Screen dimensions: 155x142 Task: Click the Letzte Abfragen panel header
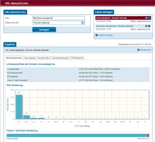[104, 12]
